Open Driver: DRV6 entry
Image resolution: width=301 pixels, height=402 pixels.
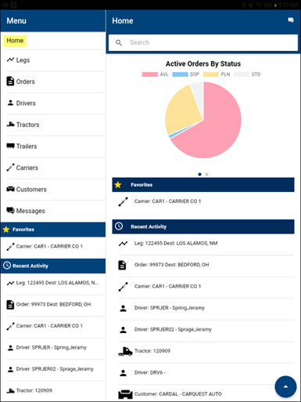[x=203, y=373]
